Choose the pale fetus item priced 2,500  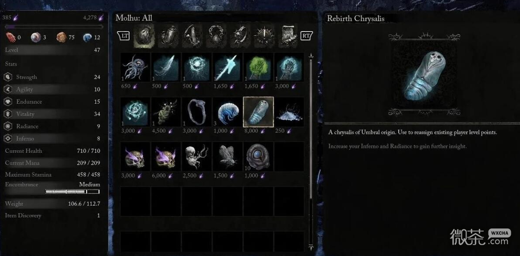pos(197,157)
